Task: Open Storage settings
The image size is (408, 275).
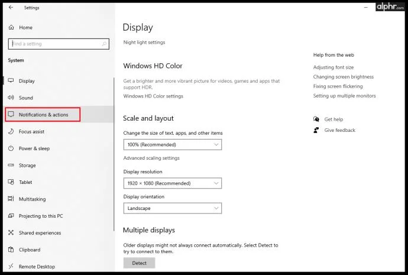Action: (x=27, y=166)
